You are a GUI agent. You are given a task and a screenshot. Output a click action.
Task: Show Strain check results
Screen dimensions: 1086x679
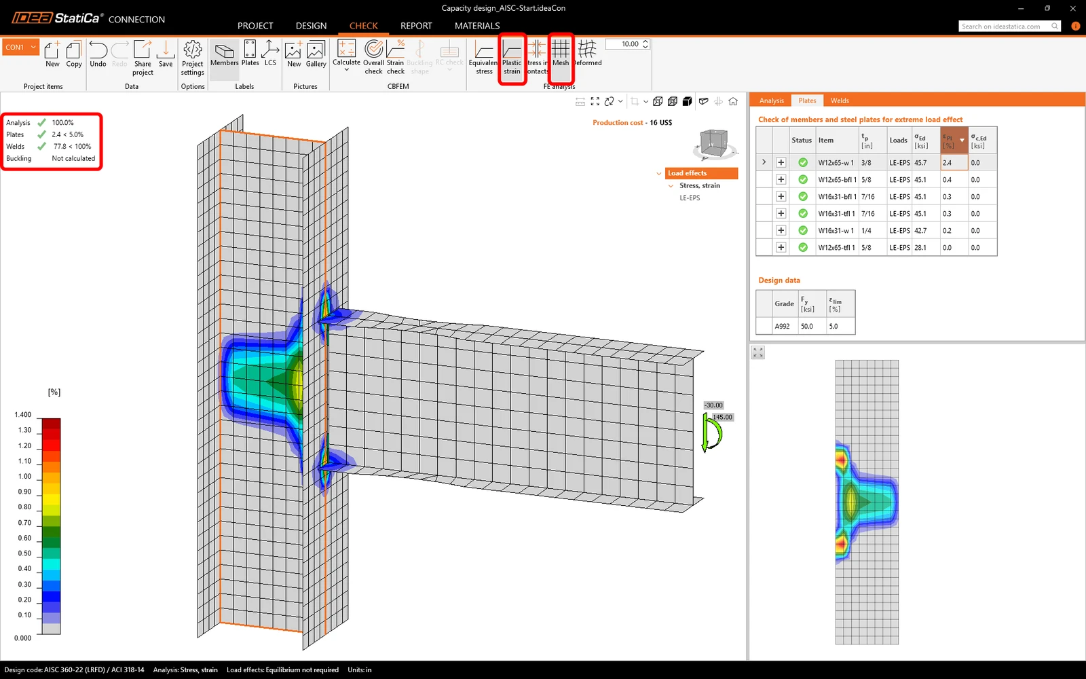click(396, 57)
